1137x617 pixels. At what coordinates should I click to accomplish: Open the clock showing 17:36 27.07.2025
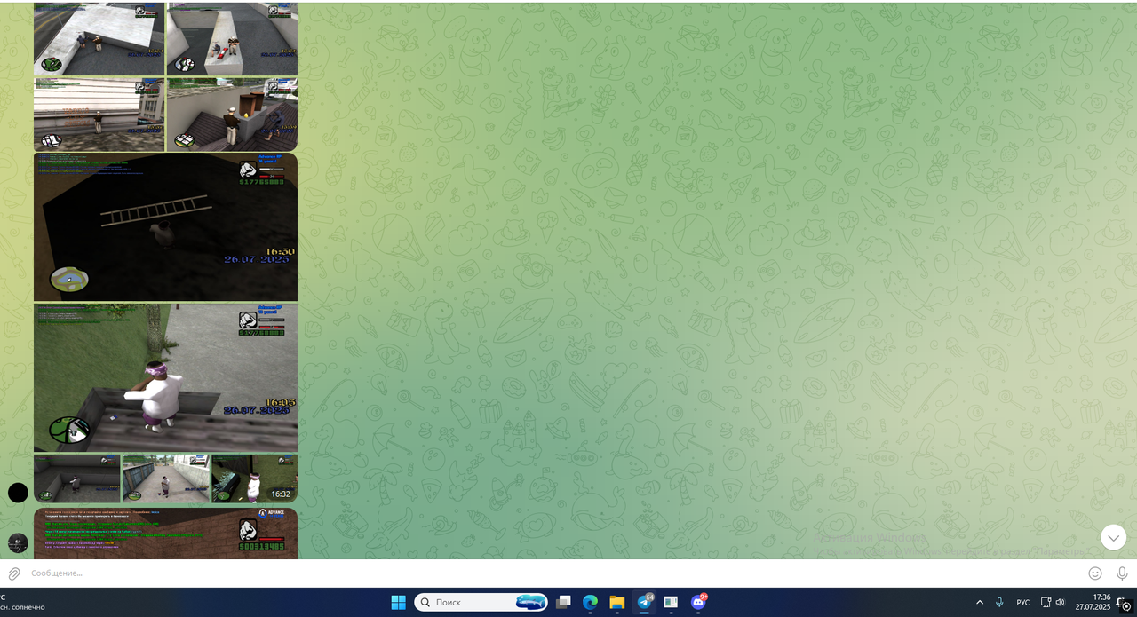[x=1093, y=602]
